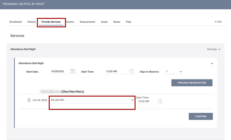Switch to the Files tab

tap(128, 22)
